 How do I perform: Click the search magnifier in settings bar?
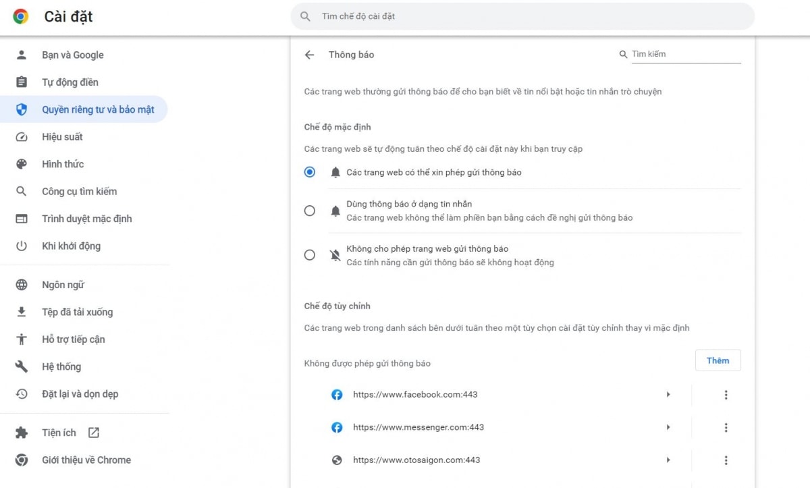point(306,16)
